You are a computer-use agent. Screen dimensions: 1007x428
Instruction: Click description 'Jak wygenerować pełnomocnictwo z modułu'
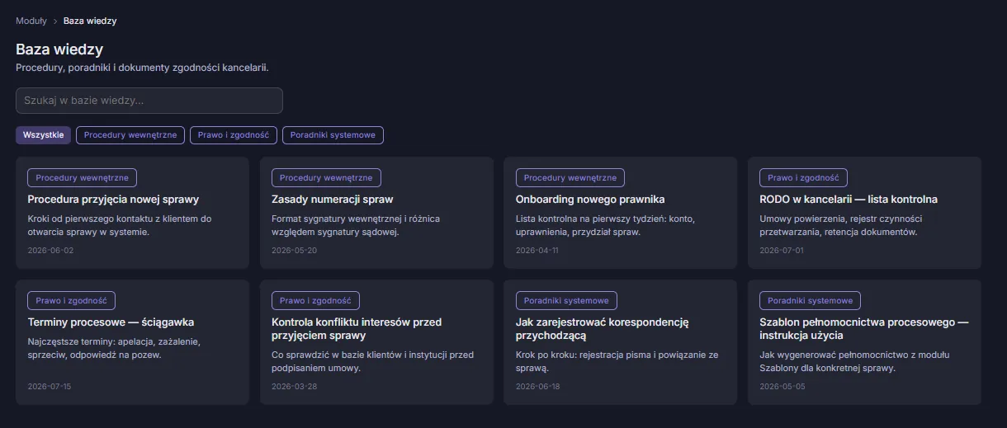(854, 361)
